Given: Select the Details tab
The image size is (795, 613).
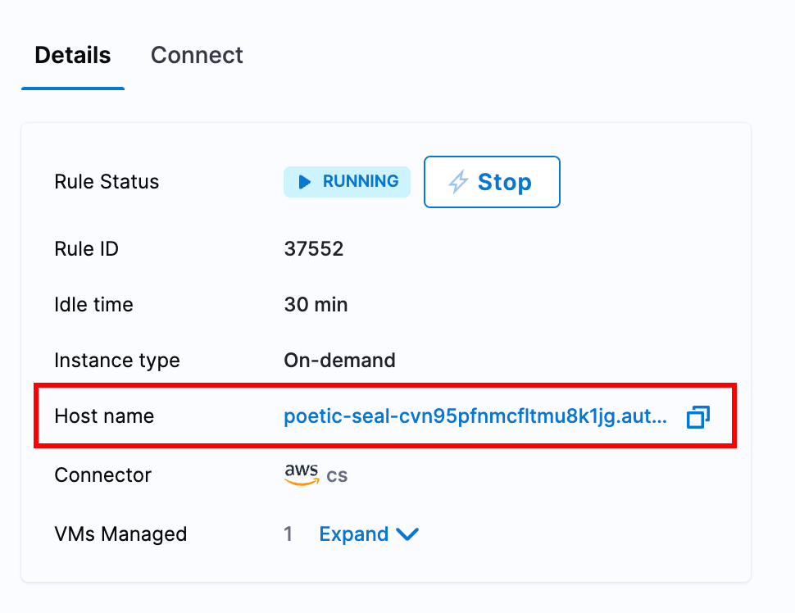Looking at the screenshot, I should (73, 55).
